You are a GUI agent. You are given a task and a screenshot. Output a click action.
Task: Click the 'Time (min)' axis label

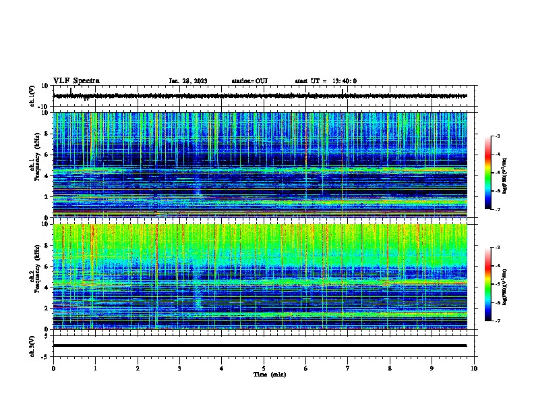[270, 375]
